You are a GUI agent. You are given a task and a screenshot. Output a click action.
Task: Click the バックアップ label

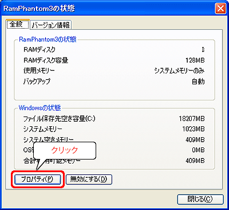point(37,81)
